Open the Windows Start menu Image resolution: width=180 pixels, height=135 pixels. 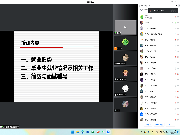[x=72, y=132]
